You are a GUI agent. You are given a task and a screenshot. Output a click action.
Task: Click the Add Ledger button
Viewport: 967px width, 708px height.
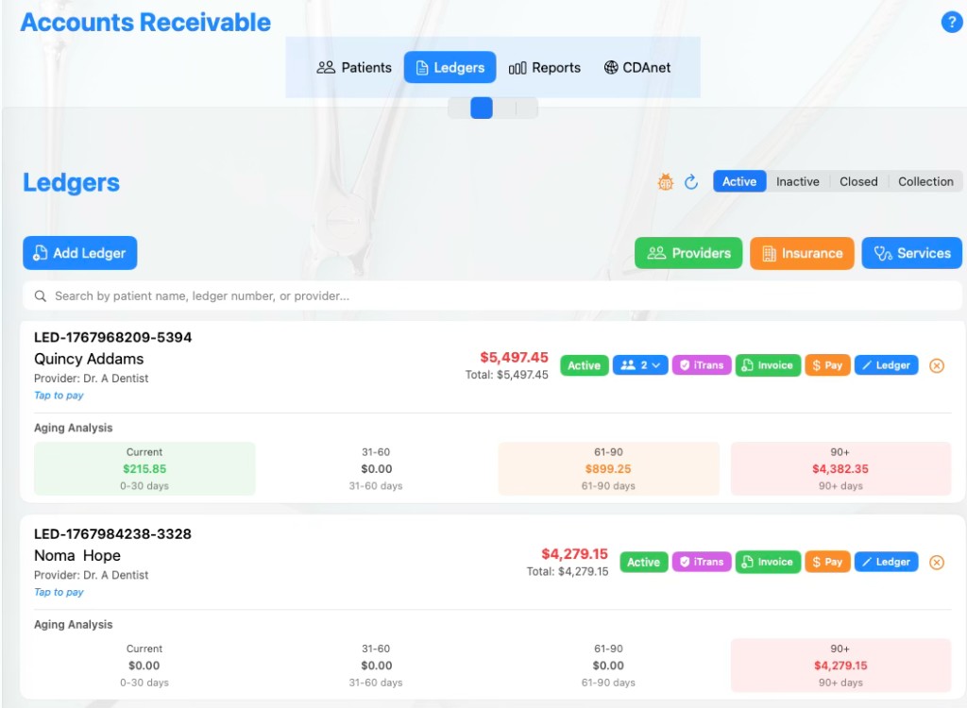coord(80,253)
